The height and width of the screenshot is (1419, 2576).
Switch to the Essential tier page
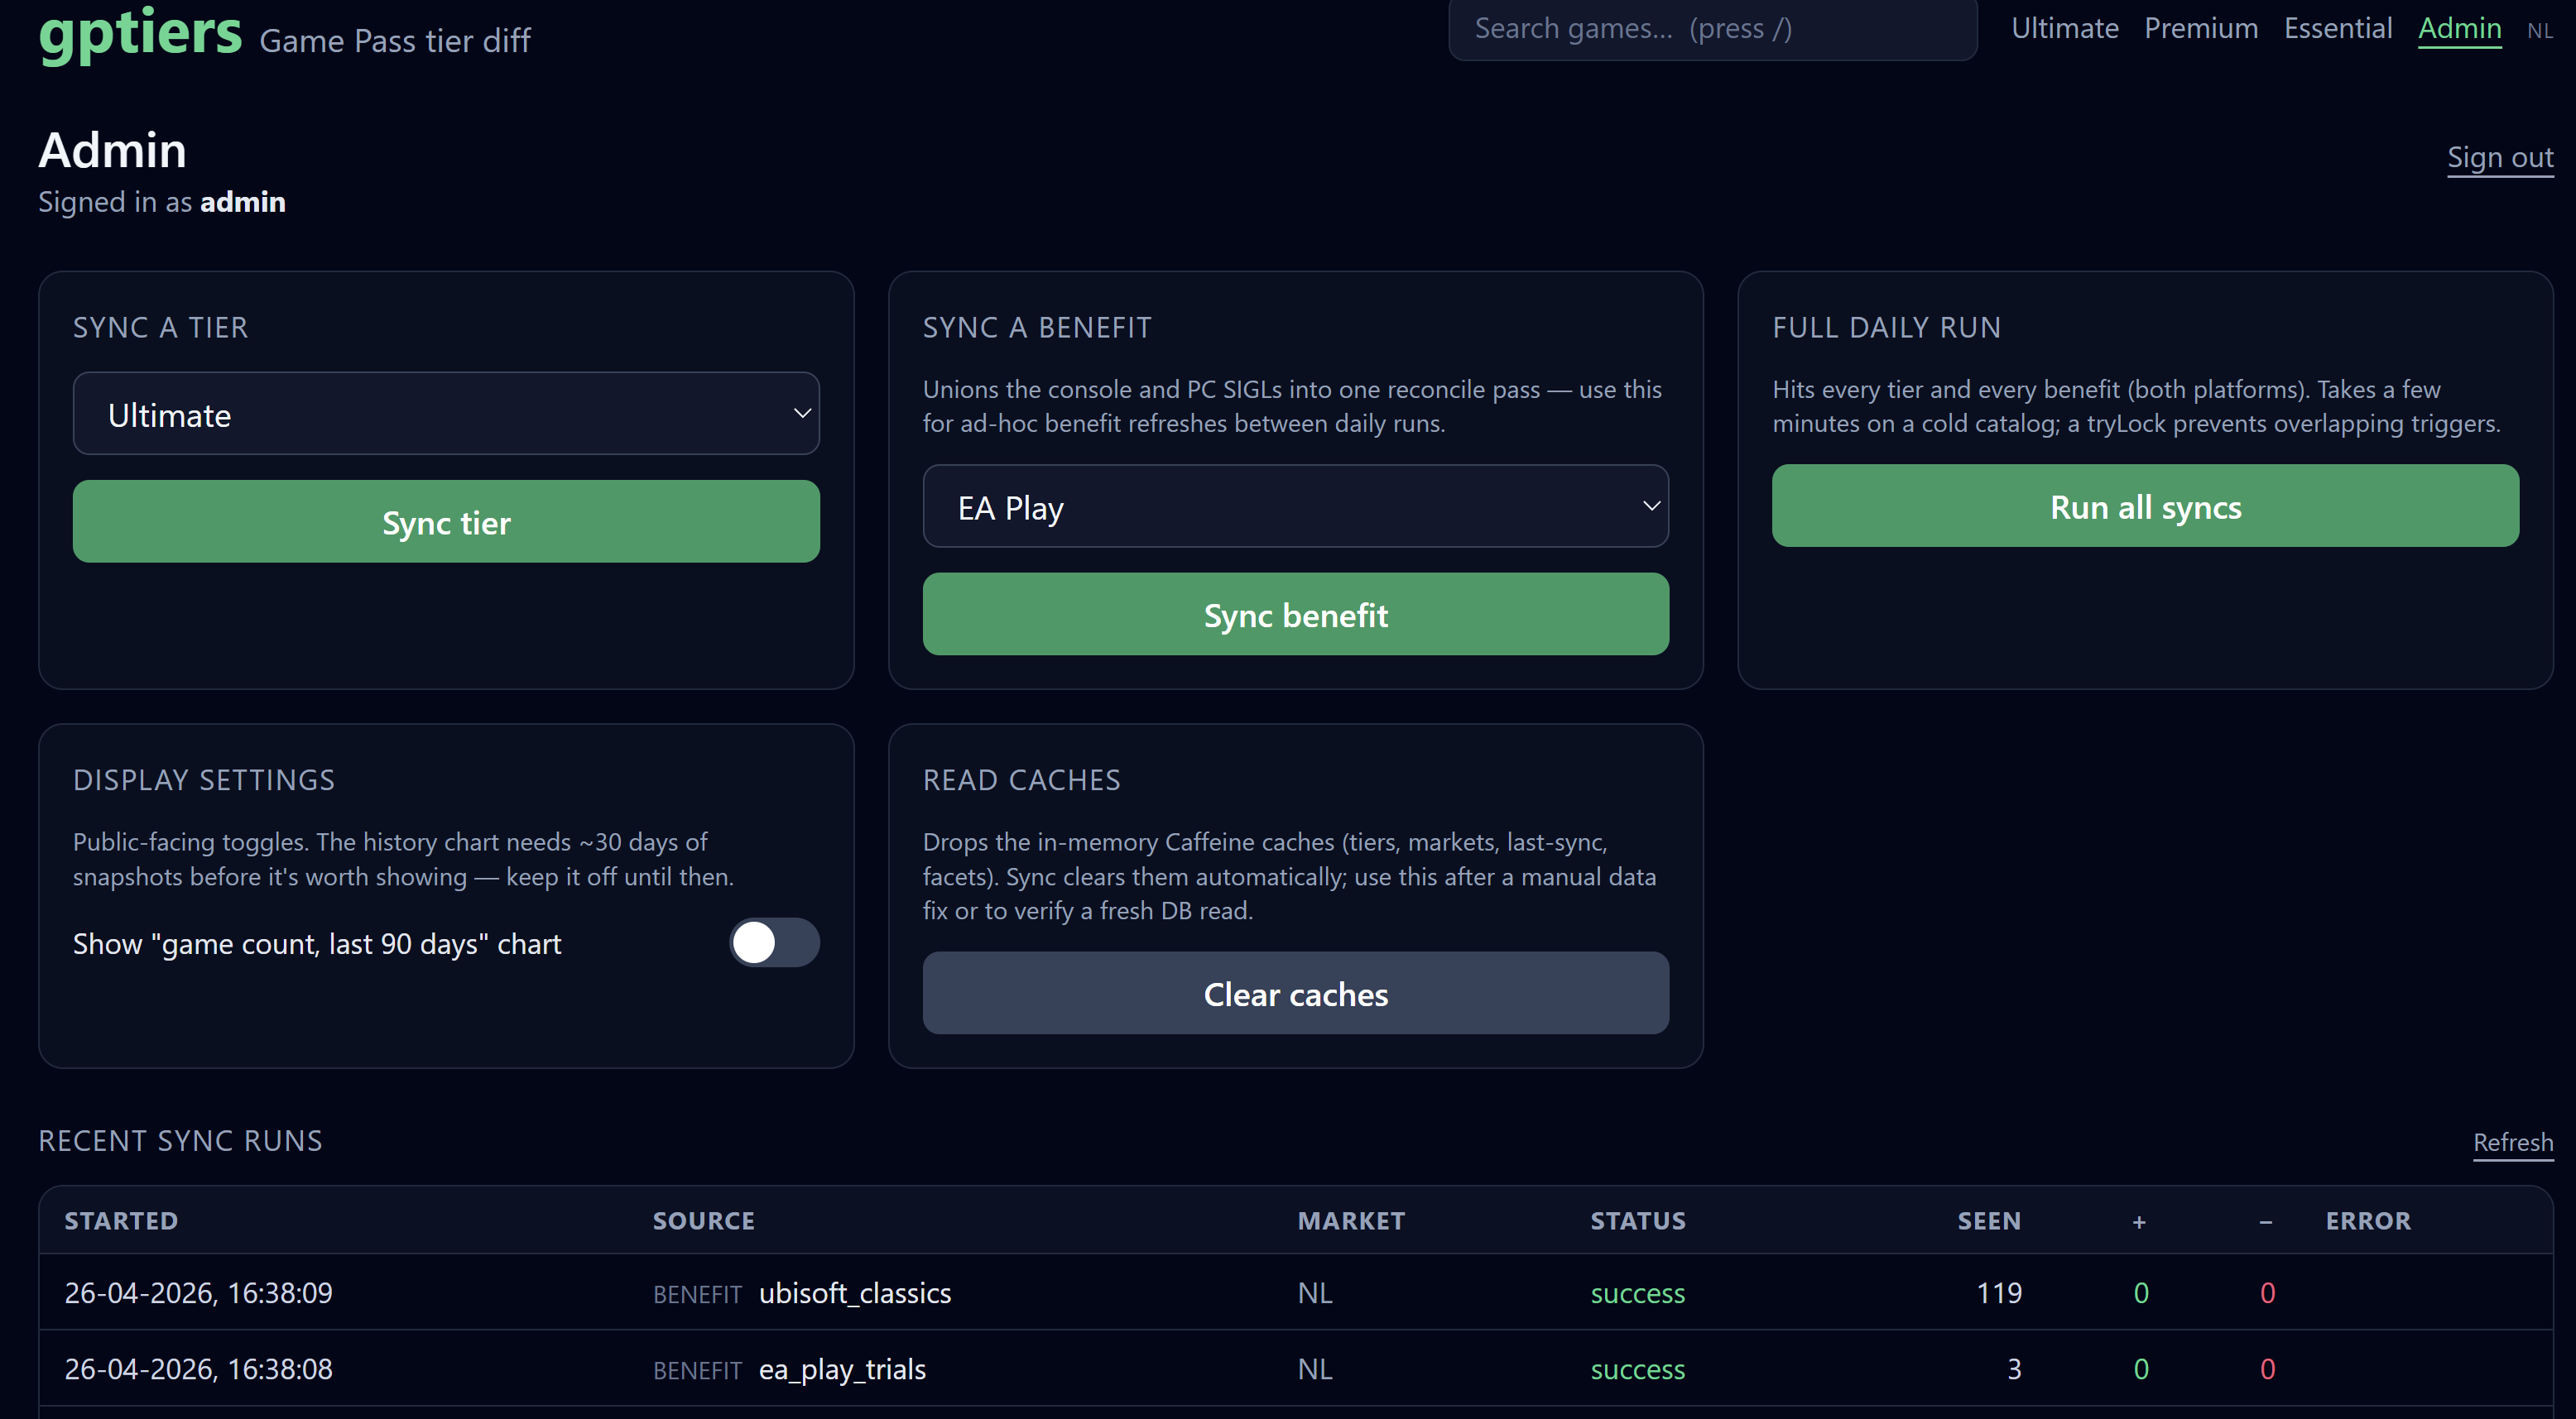coord(2338,28)
